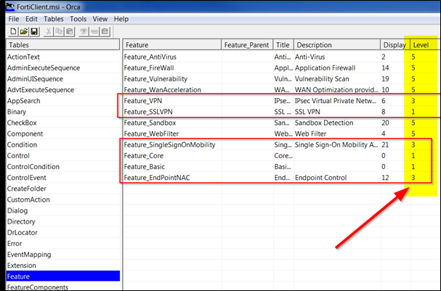Sort by the Feature column header
Image resolution: width=441 pixels, height=291 pixels.
172,45
